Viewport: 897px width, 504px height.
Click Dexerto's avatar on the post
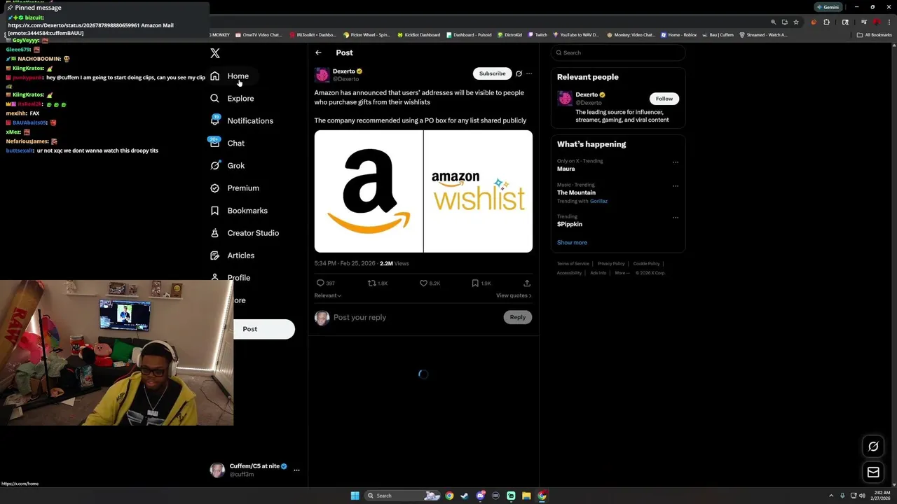coord(322,75)
